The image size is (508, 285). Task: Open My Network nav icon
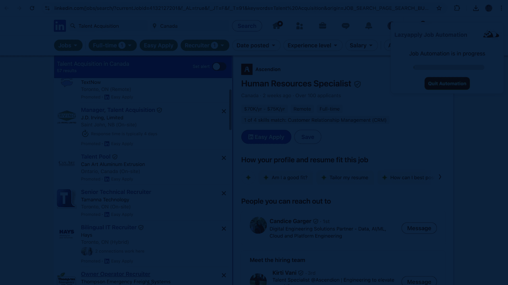tap(300, 26)
